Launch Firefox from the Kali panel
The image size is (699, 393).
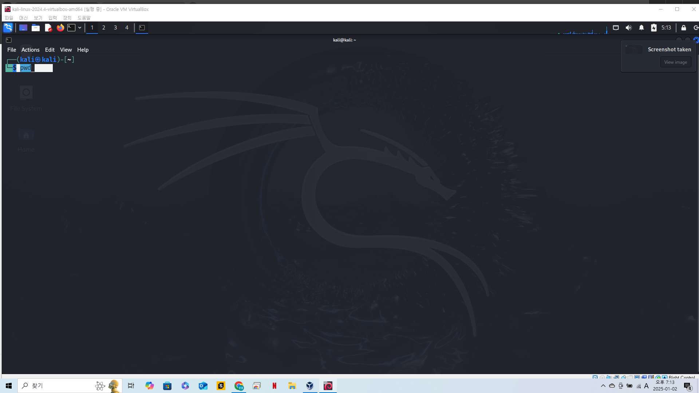[x=60, y=28]
